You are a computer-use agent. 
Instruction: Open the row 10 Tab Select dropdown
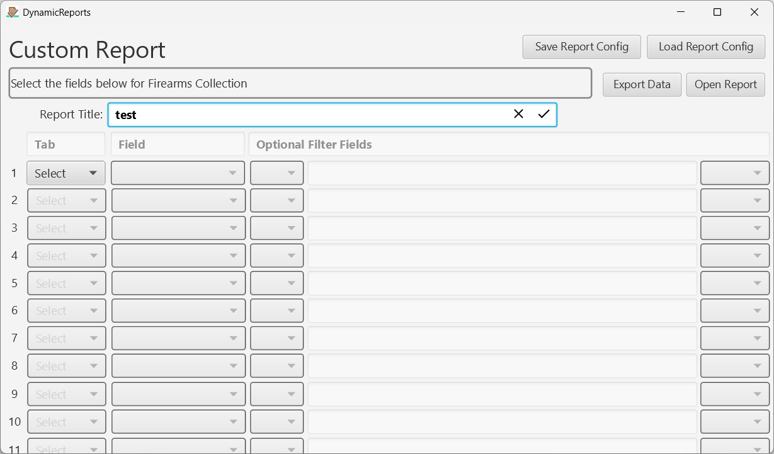66,422
